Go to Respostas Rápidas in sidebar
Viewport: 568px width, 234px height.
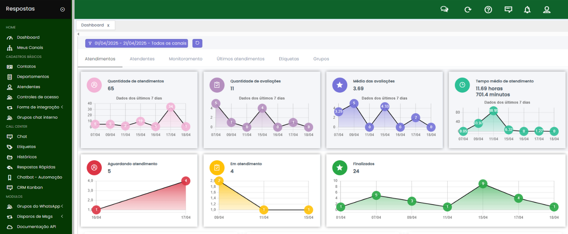[36, 167]
